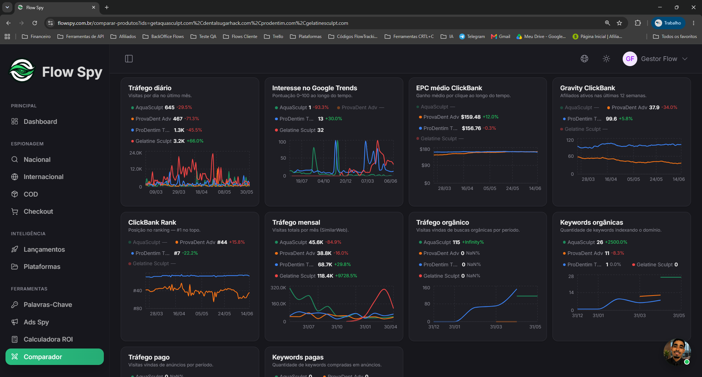Click the ProvaDent Adv #44 rank value
This screenshot has height=377, width=702.
[222, 242]
